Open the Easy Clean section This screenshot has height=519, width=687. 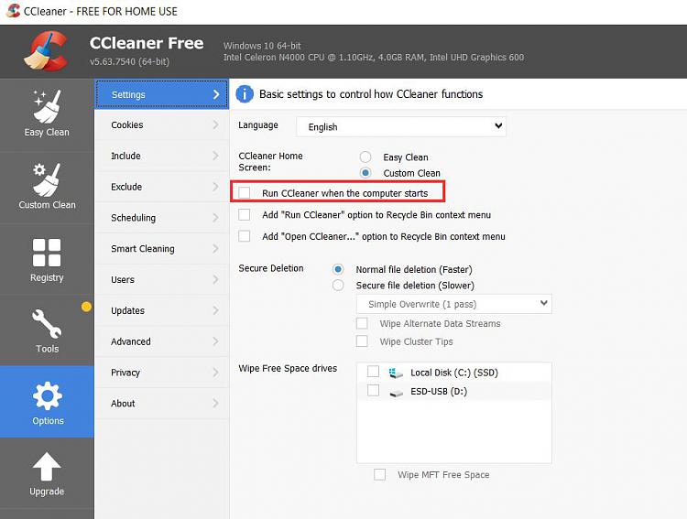[x=47, y=114]
